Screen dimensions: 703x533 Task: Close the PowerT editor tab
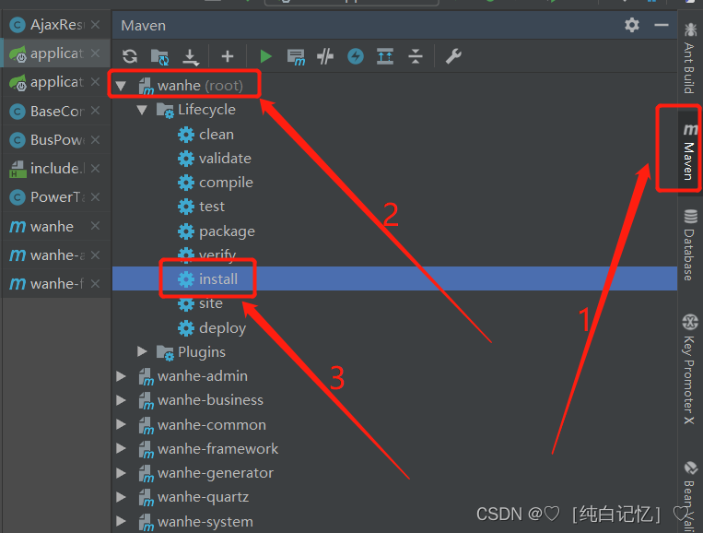95,197
